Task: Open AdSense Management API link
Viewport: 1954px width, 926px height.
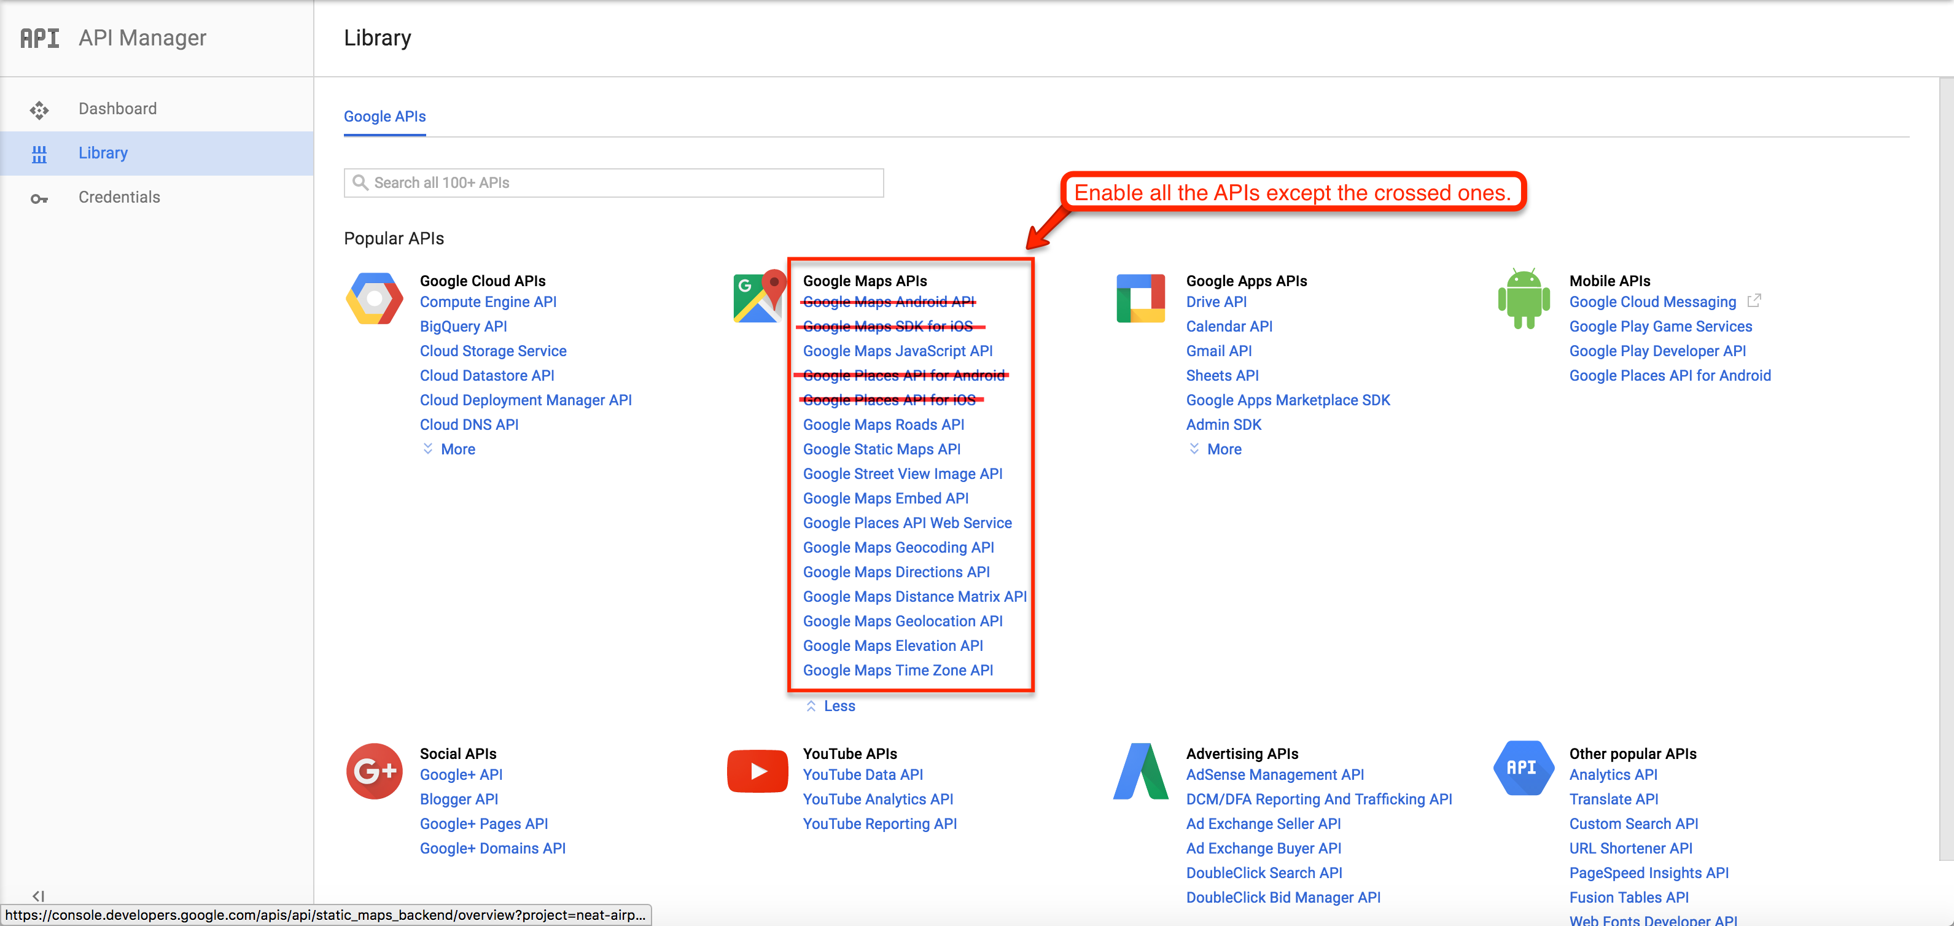Action: pyautogui.click(x=1274, y=774)
